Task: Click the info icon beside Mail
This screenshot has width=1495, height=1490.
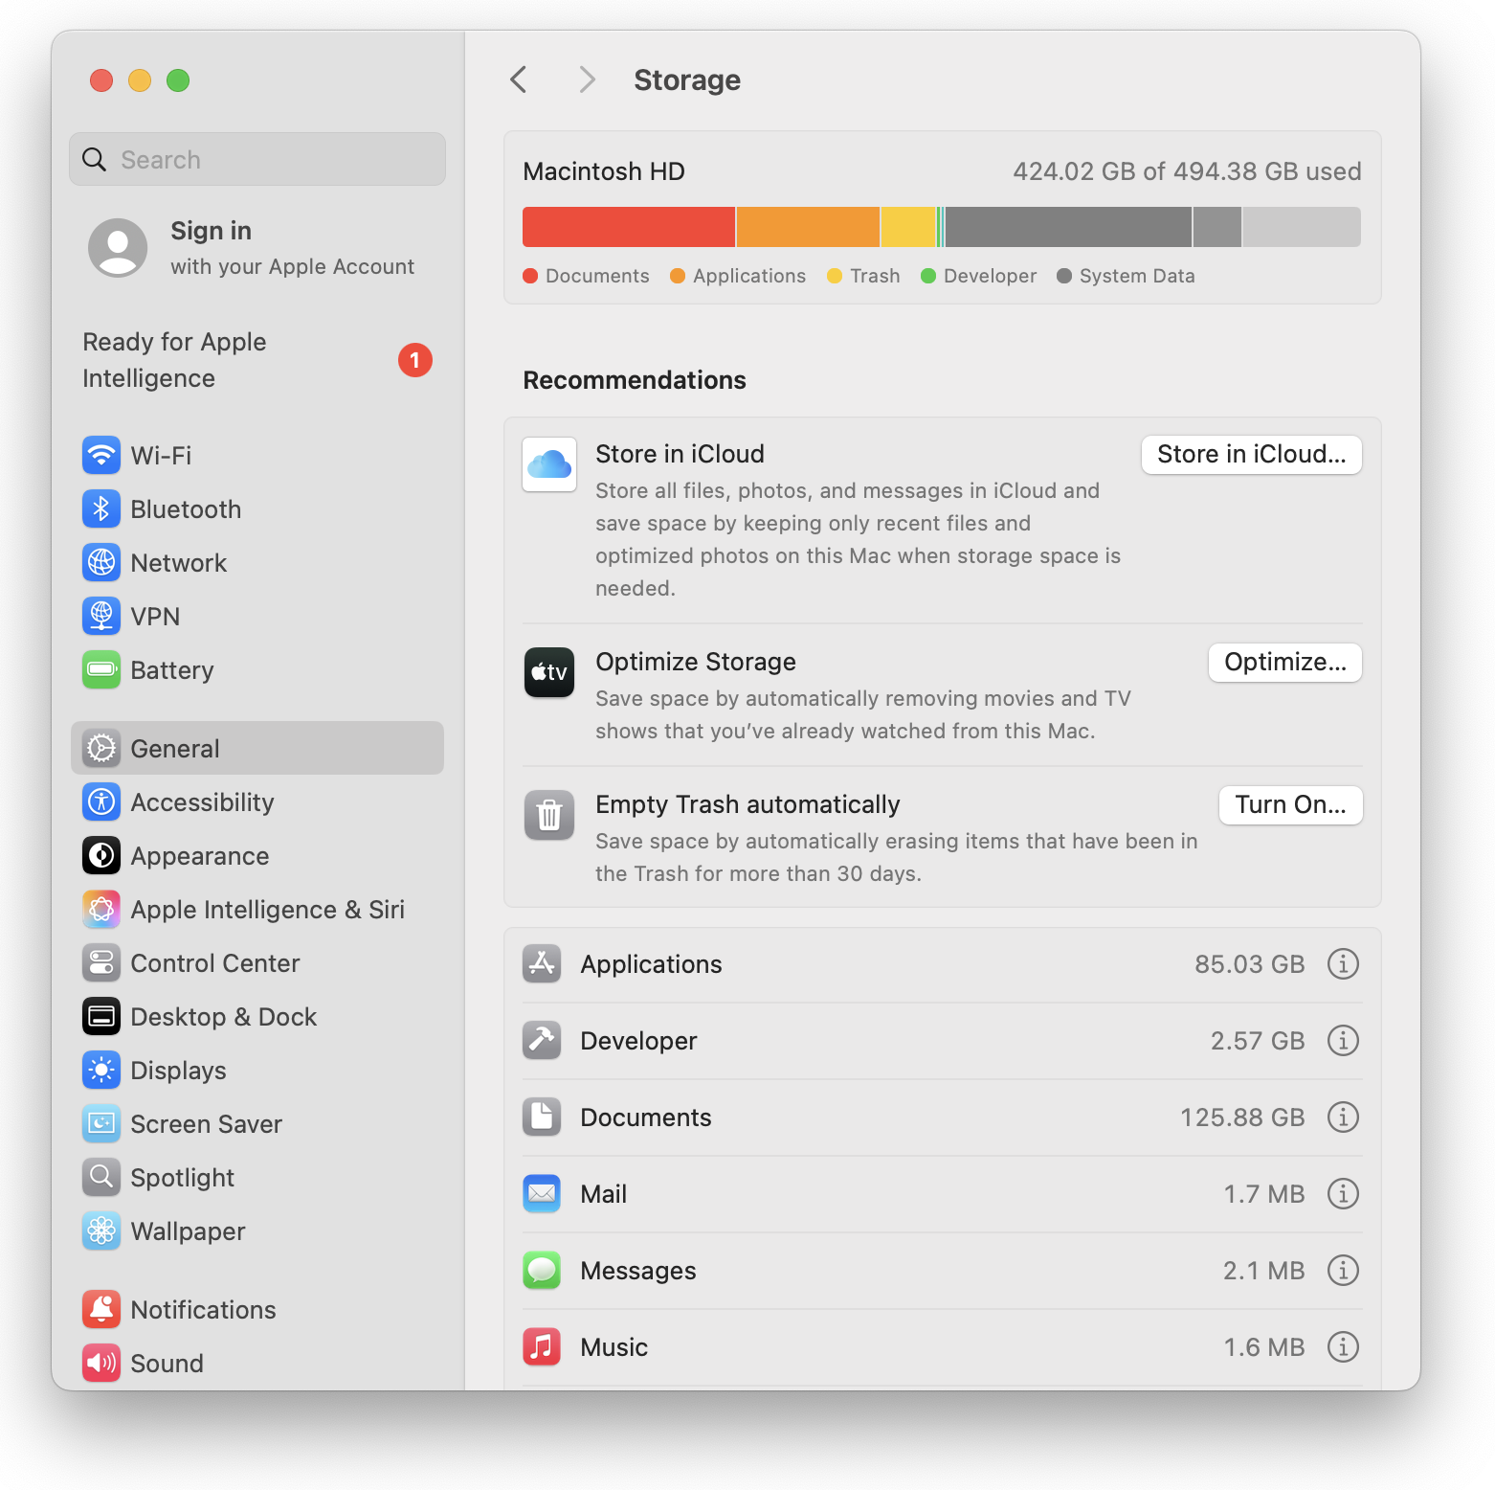Action: pos(1343,1194)
